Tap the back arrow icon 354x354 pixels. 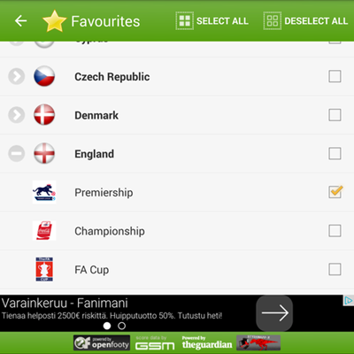coord(20,21)
